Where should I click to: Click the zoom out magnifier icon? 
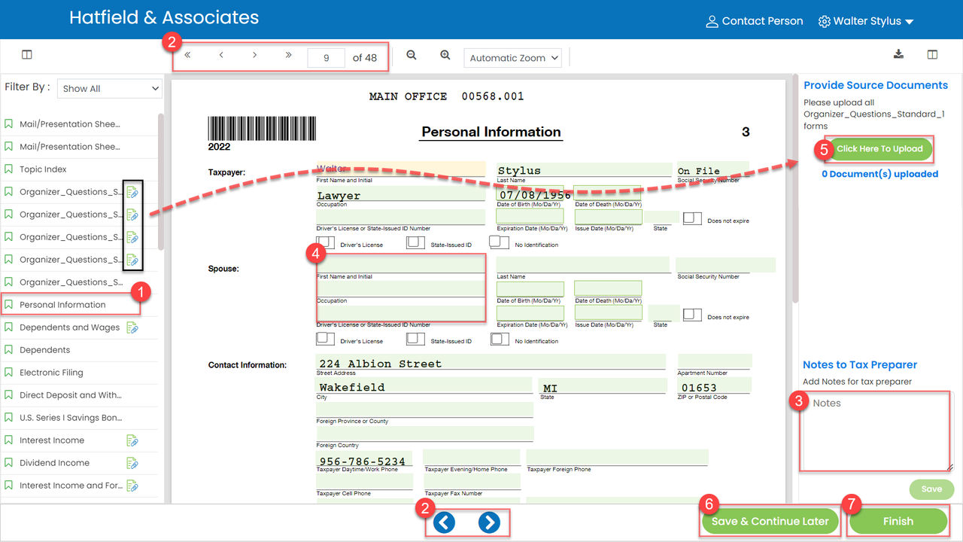[412, 55]
